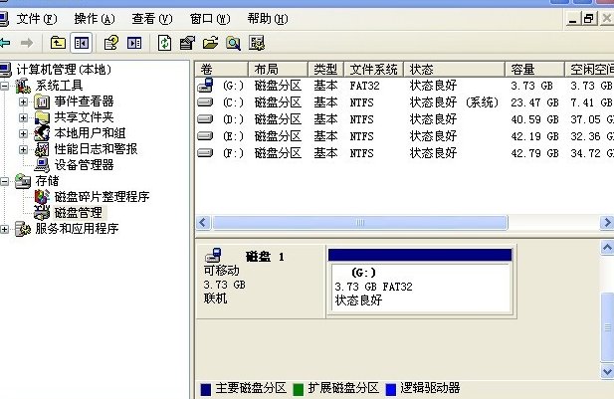Select the Device Manager tree icon
614x399 pixels.
coord(42,165)
